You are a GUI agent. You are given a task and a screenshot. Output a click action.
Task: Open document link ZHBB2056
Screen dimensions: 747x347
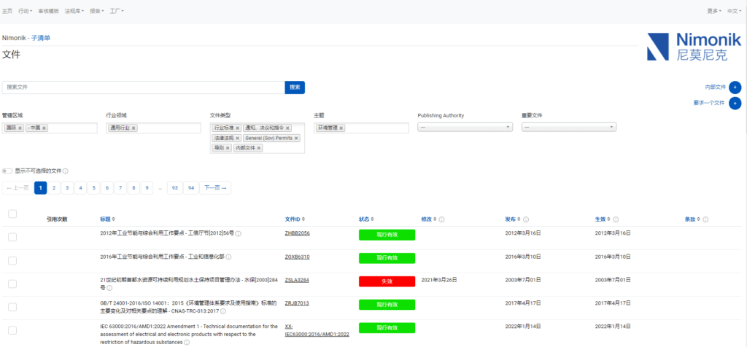coord(297,233)
